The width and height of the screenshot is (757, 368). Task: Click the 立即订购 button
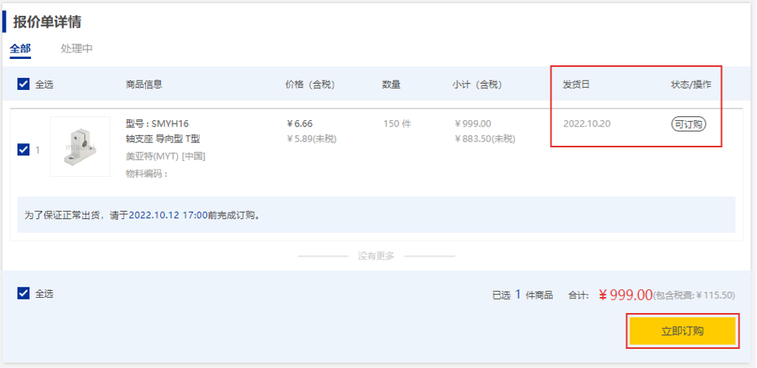pos(682,331)
